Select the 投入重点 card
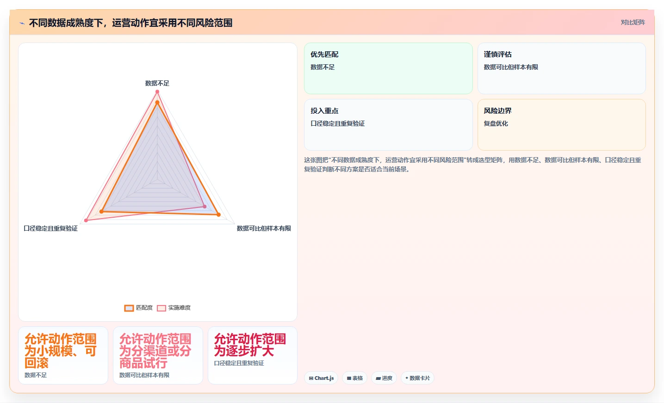 (388, 125)
